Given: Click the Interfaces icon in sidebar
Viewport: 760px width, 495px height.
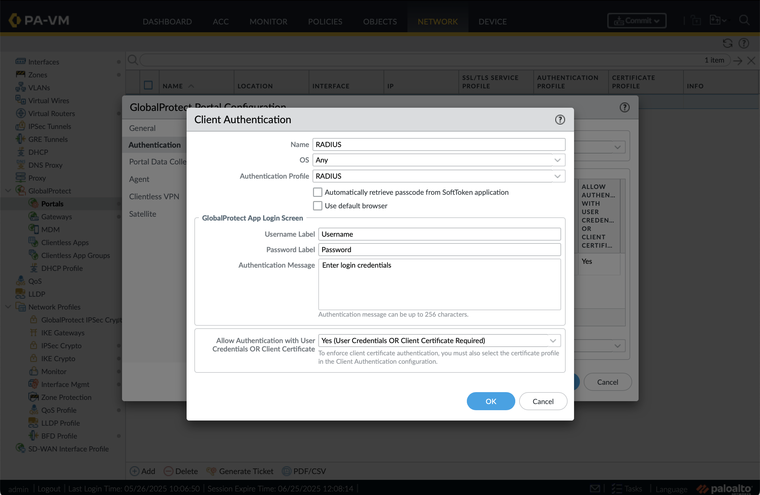Looking at the screenshot, I should [20, 62].
